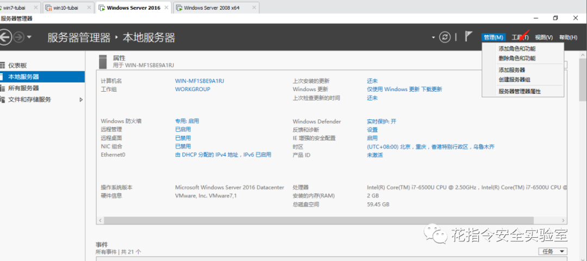Open the 帮助(H) menu
This screenshot has height=261, width=587.
(x=568, y=37)
